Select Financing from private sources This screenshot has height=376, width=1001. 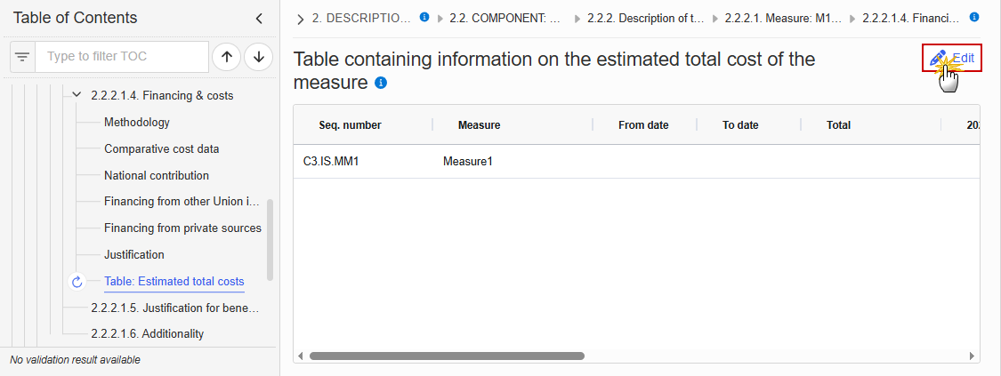coord(182,228)
